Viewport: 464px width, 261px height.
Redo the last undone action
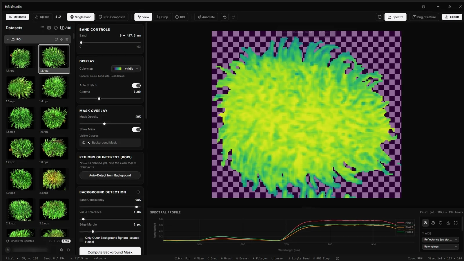[x=233, y=17]
